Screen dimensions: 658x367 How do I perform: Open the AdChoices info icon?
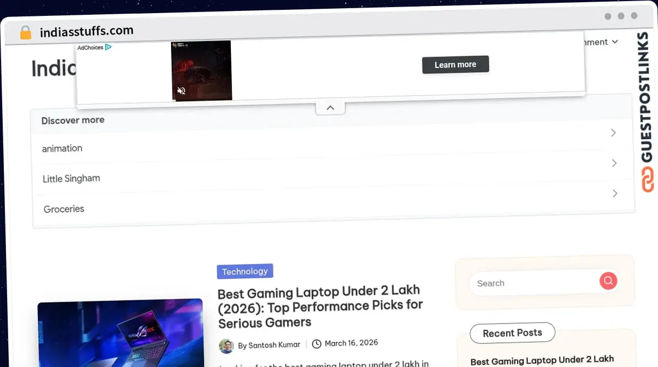click(109, 48)
